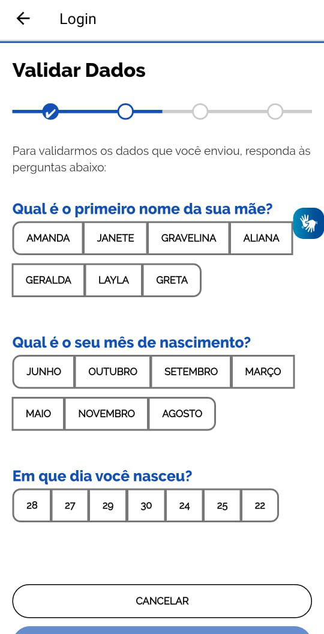Choose GRAVELINA as mother's name
The width and height of the screenshot is (324, 634).
click(x=188, y=238)
